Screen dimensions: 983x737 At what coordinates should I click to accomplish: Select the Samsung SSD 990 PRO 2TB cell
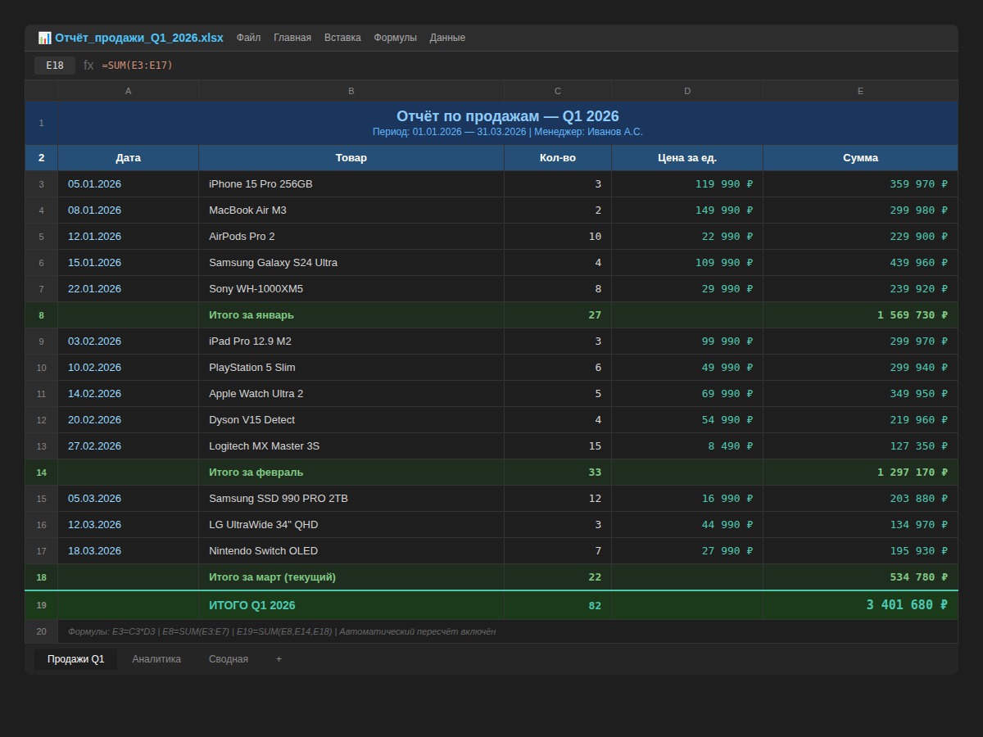(x=351, y=499)
